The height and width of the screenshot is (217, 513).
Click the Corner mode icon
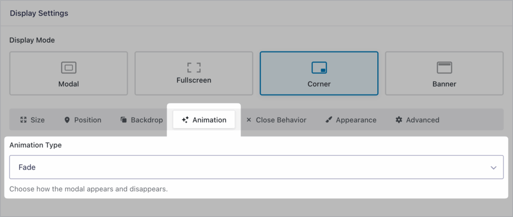click(x=319, y=67)
